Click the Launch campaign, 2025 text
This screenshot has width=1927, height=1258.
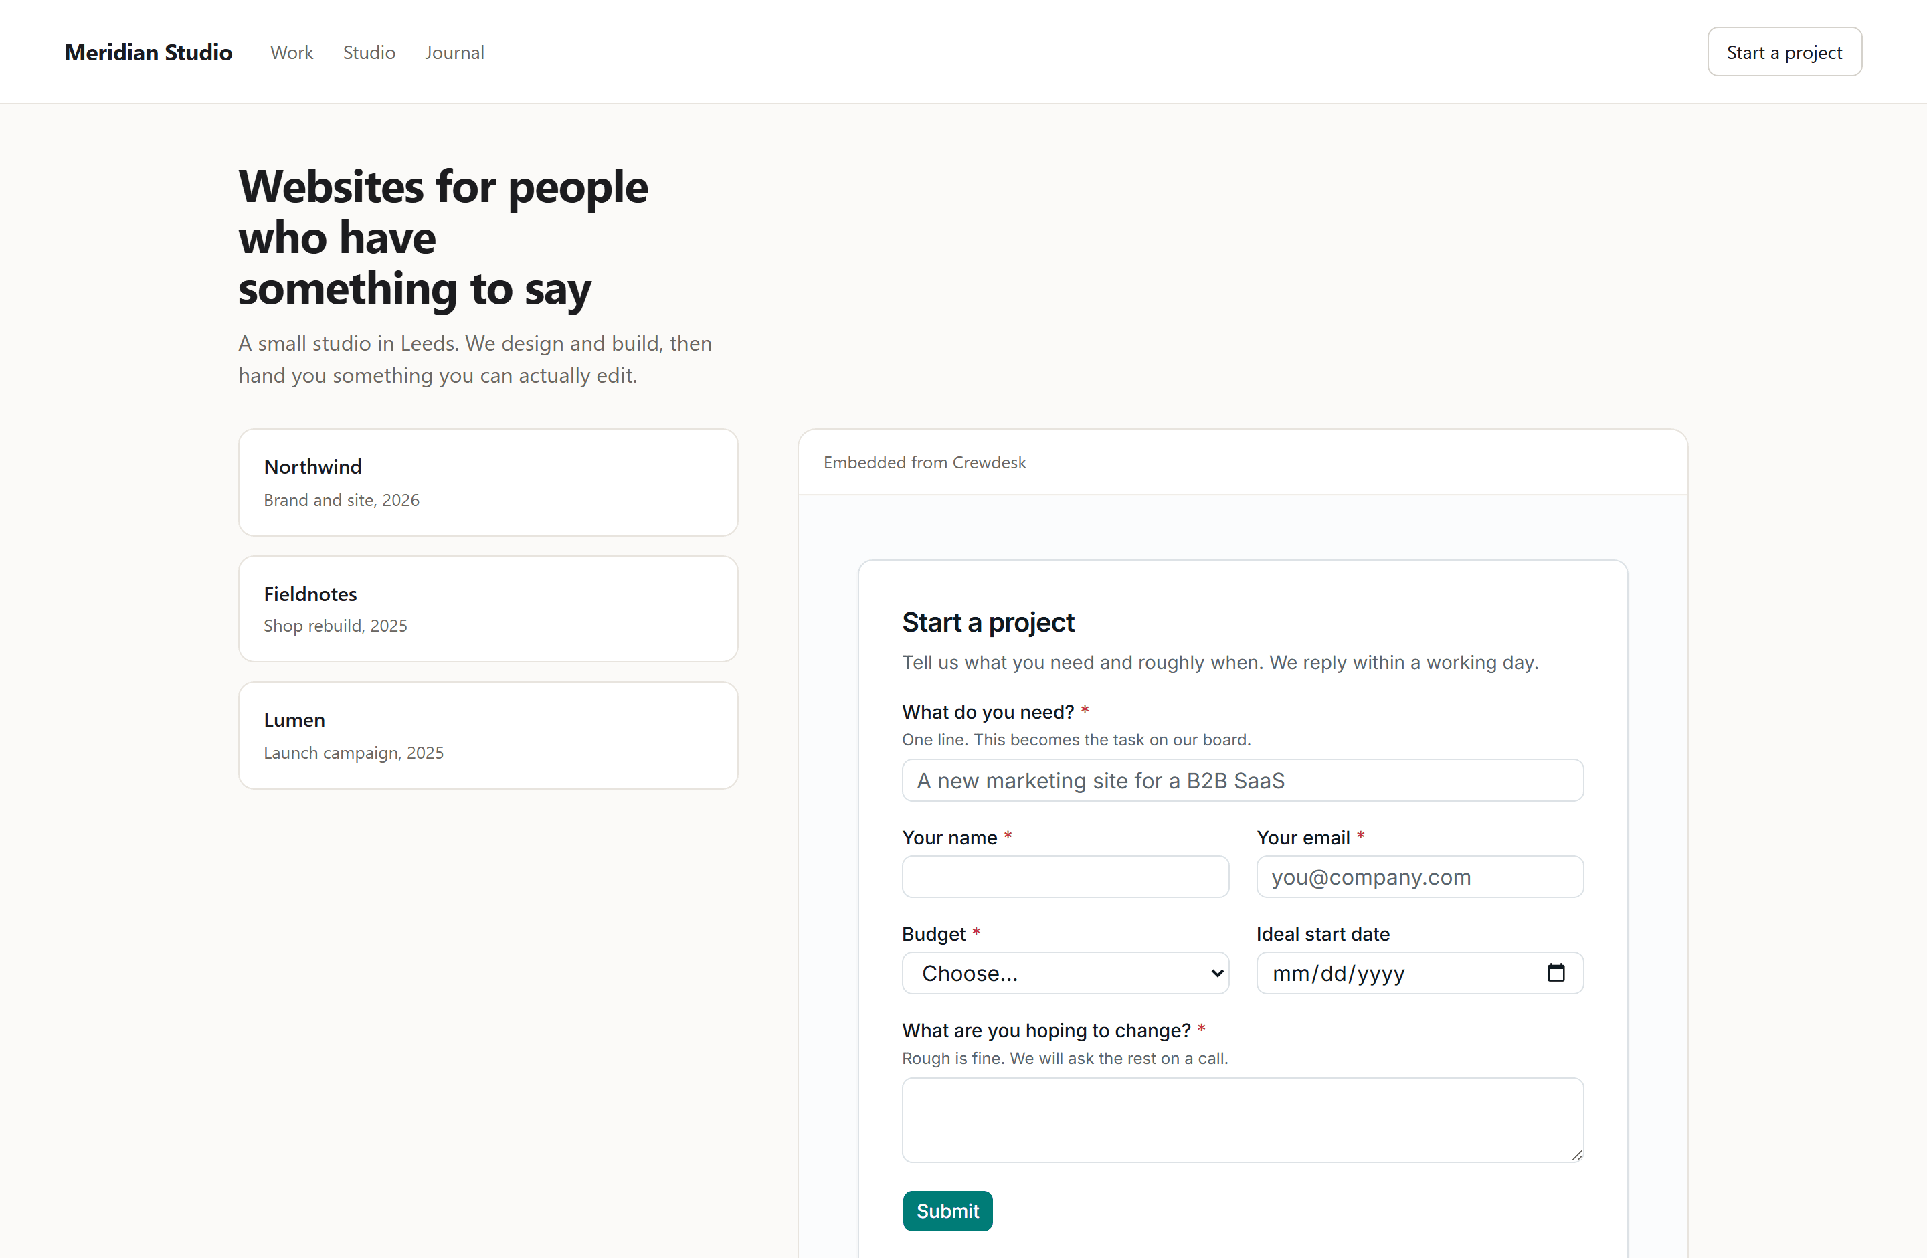pos(354,753)
